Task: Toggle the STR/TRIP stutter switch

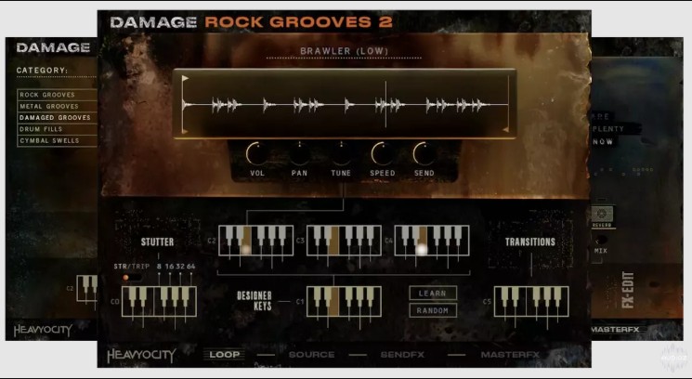Action: tap(133, 278)
